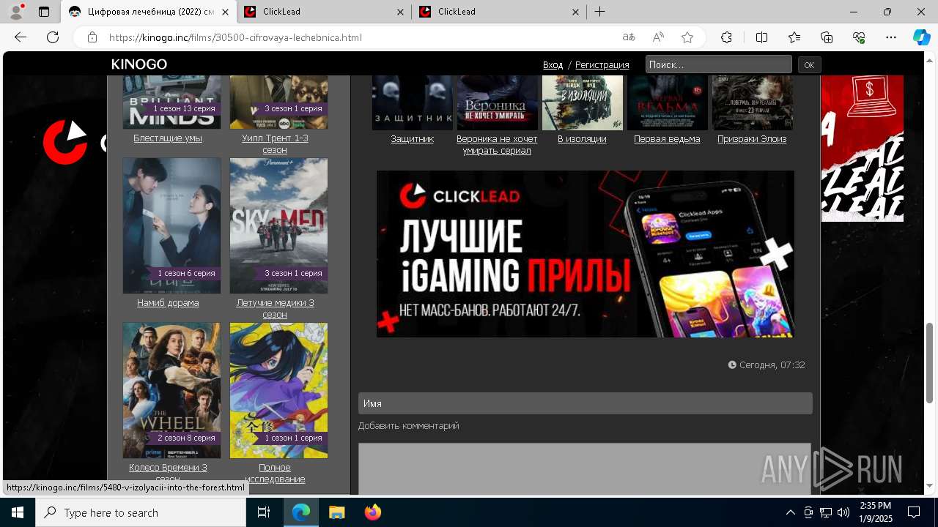Refresh the page with reload icon
The width and height of the screenshot is (938, 527).
point(53,37)
